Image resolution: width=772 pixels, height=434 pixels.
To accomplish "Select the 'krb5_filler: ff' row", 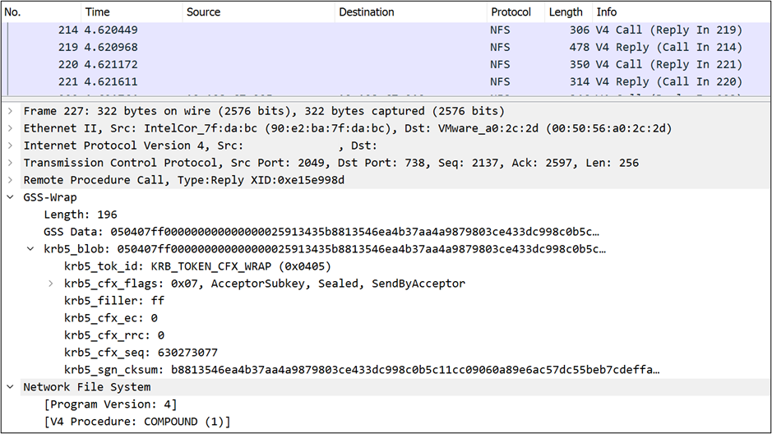I will click(x=113, y=301).
